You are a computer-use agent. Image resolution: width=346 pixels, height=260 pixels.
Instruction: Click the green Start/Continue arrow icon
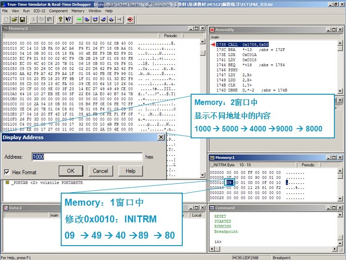(80, 19)
